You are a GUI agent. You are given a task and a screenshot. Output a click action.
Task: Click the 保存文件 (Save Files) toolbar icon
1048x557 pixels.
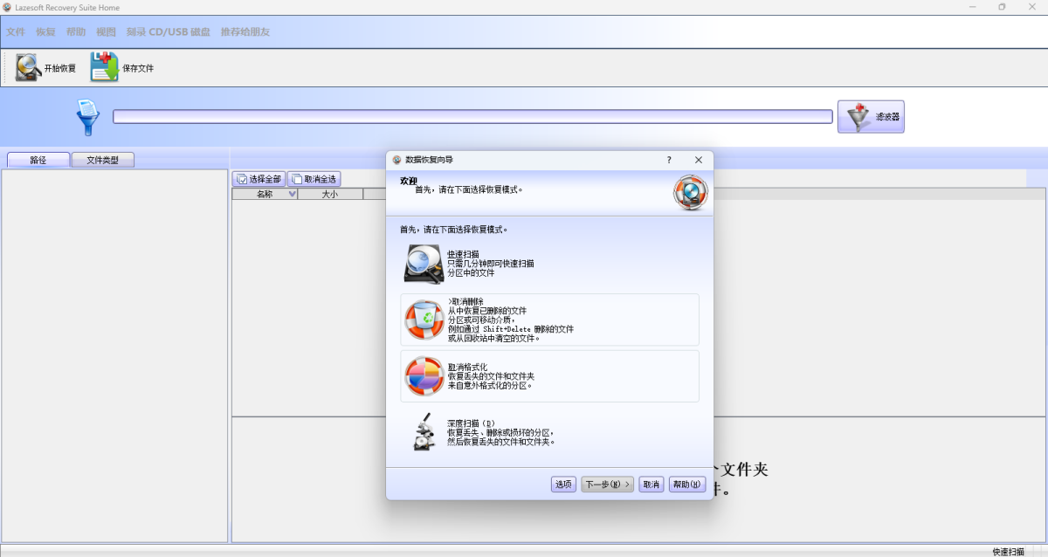[x=104, y=67]
